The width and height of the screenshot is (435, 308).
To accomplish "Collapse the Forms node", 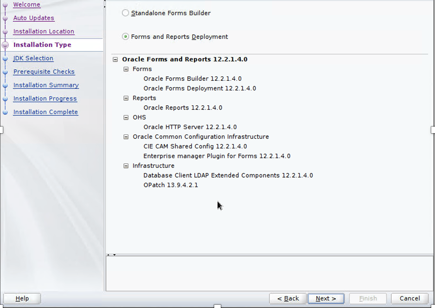I will [x=126, y=69].
